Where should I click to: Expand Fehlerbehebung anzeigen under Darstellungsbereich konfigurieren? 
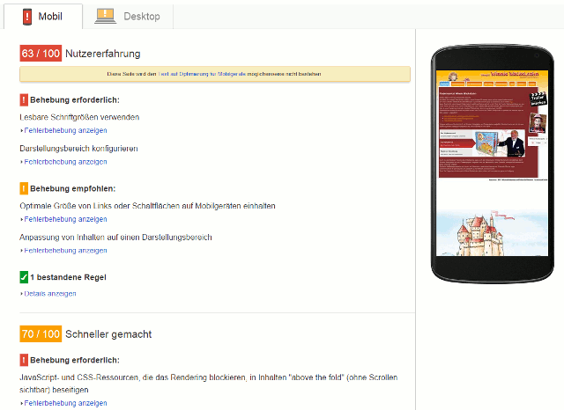click(x=64, y=162)
